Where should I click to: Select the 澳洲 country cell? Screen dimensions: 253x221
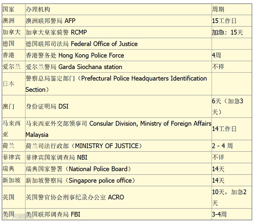pyautogui.click(x=14, y=21)
